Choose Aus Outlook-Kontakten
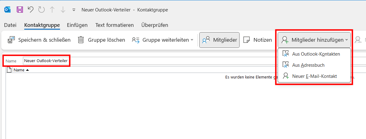Image resolution: width=366 pixels, height=139 pixels. pyautogui.click(x=314, y=54)
